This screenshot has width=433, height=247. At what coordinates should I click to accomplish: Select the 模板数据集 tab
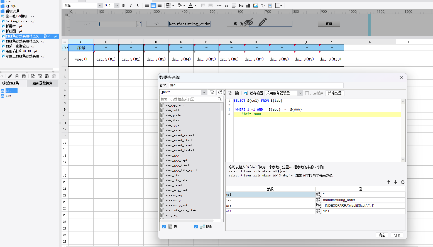coord(11,83)
